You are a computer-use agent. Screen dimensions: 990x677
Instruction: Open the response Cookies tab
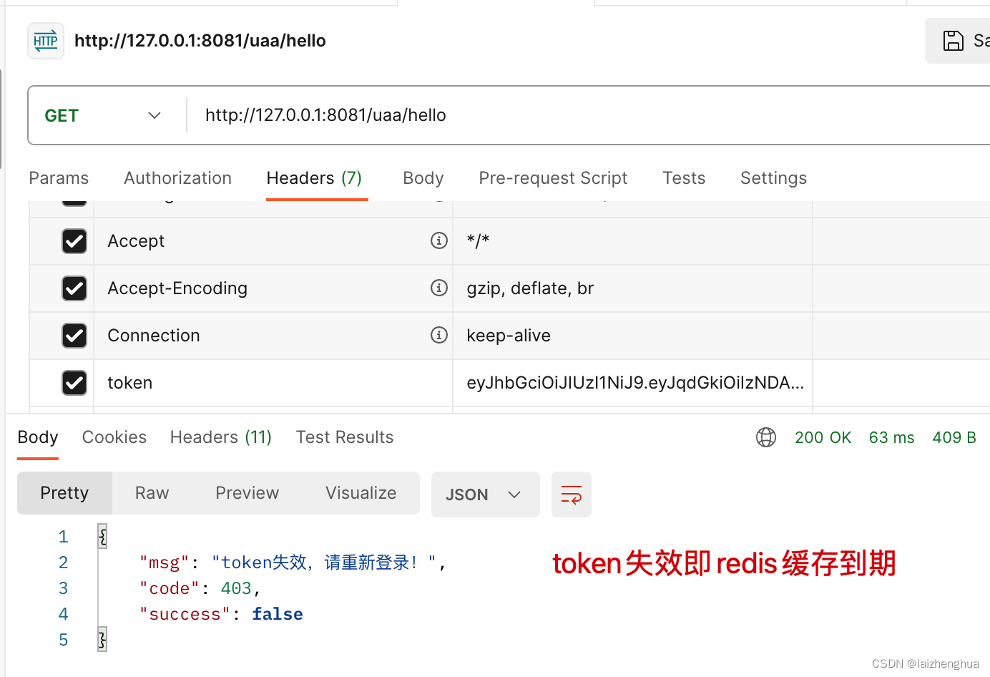point(114,437)
